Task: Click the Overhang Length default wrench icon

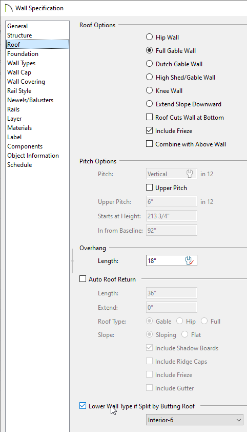Action: point(190,260)
